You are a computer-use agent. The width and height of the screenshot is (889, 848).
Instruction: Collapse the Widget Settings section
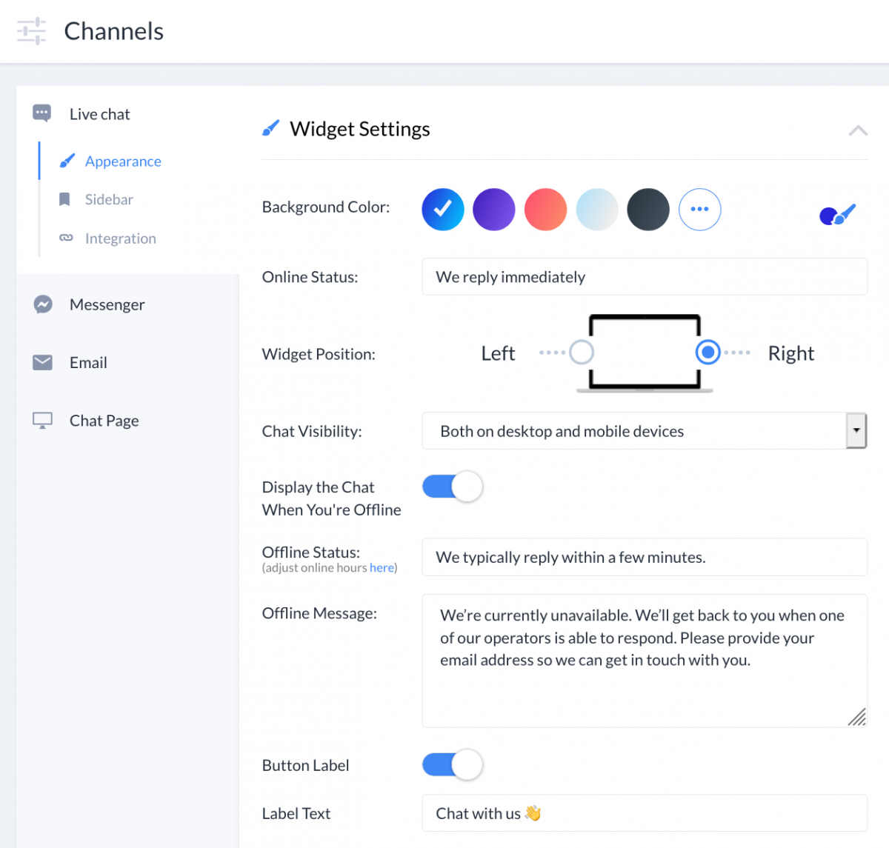click(858, 130)
